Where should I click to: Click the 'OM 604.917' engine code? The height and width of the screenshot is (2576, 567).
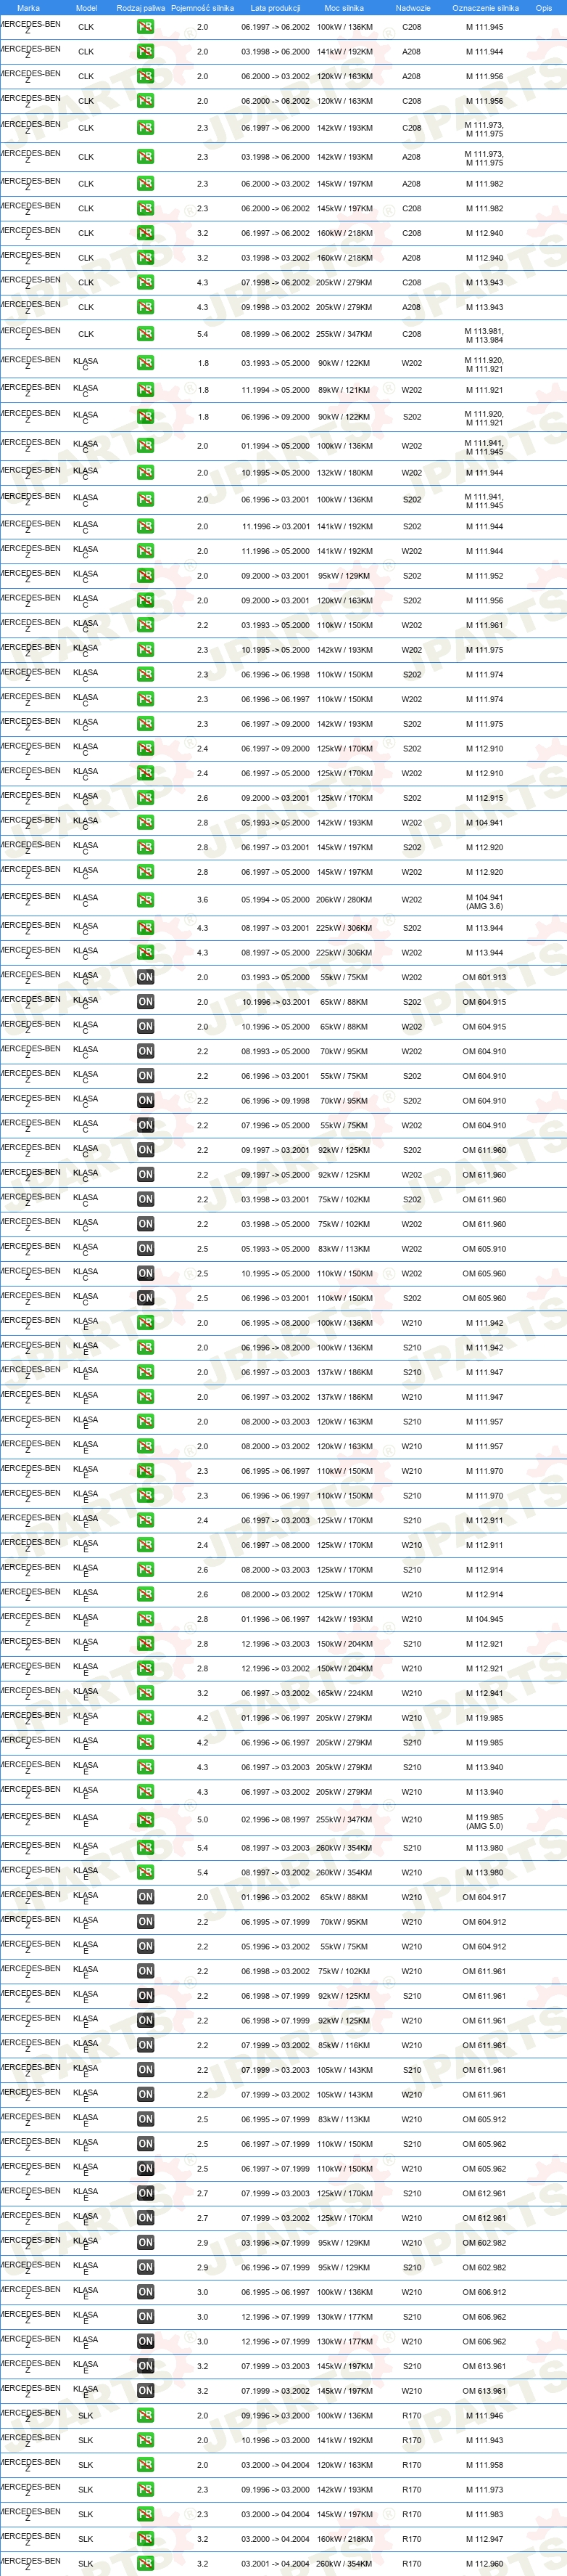tap(484, 1897)
